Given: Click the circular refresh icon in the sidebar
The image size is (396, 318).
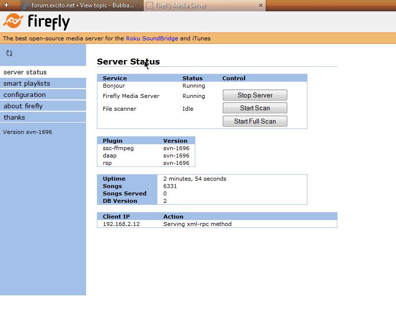Looking at the screenshot, I should tap(9, 53).
